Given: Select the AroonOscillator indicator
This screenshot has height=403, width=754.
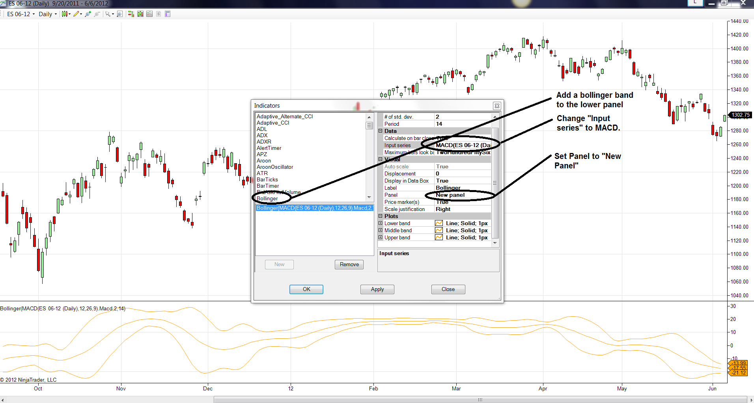Looking at the screenshot, I should click(275, 167).
